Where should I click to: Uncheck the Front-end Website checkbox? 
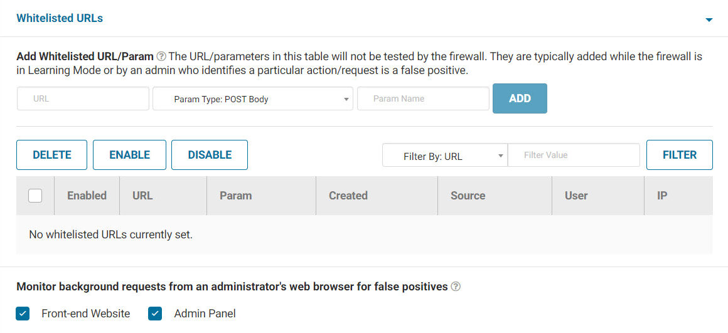point(23,314)
